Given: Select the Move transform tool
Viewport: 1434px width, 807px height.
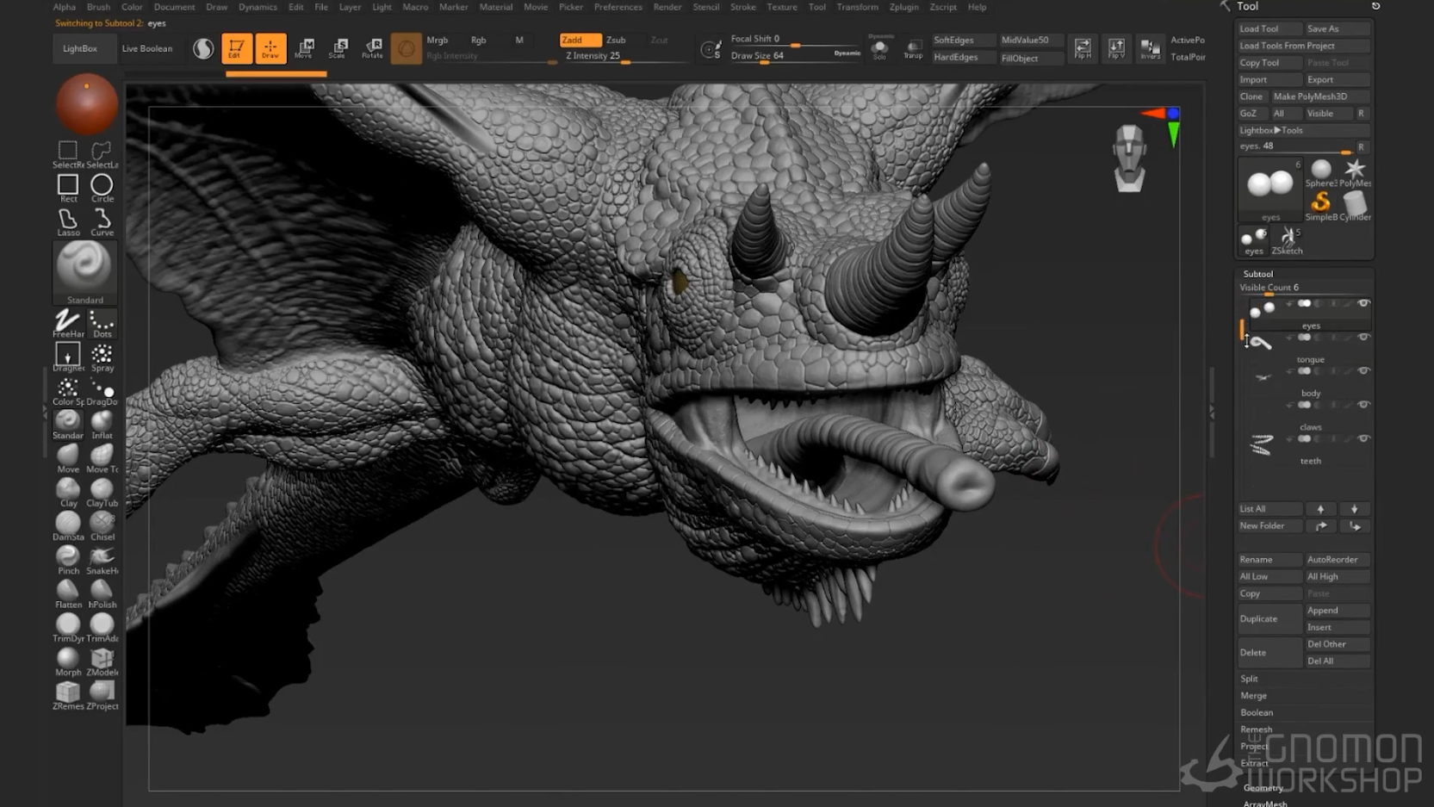Looking at the screenshot, I should pyautogui.click(x=304, y=47).
